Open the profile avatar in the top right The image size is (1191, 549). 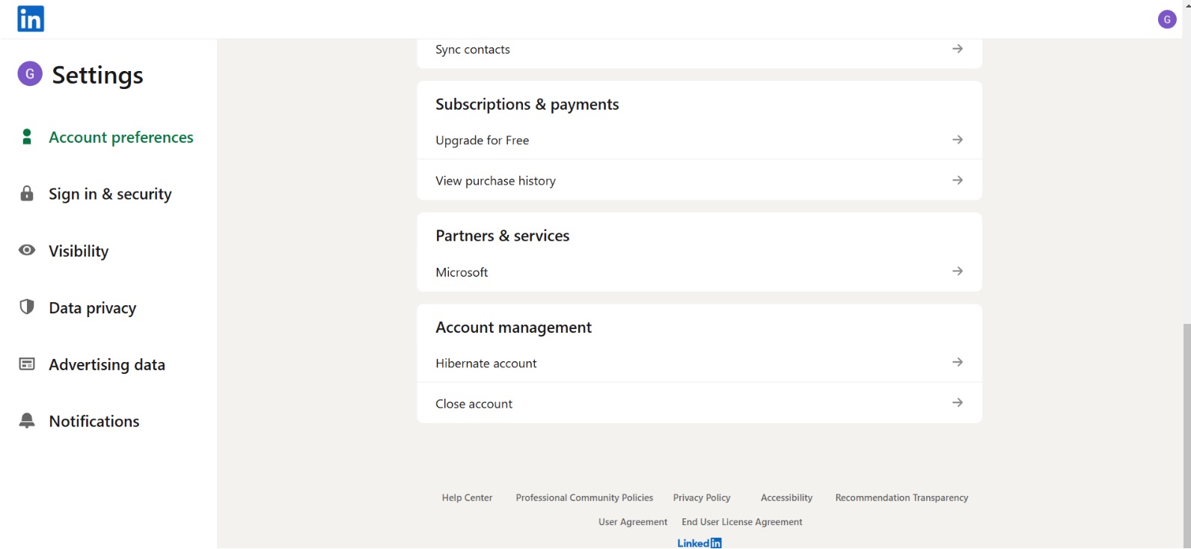point(1166,19)
